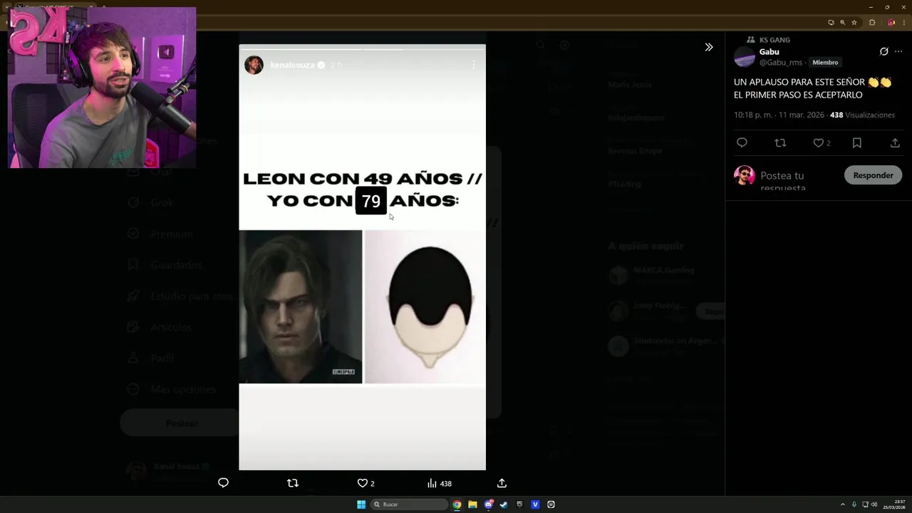
Task: Open File Explorer from the taskbar
Action: [x=472, y=504]
